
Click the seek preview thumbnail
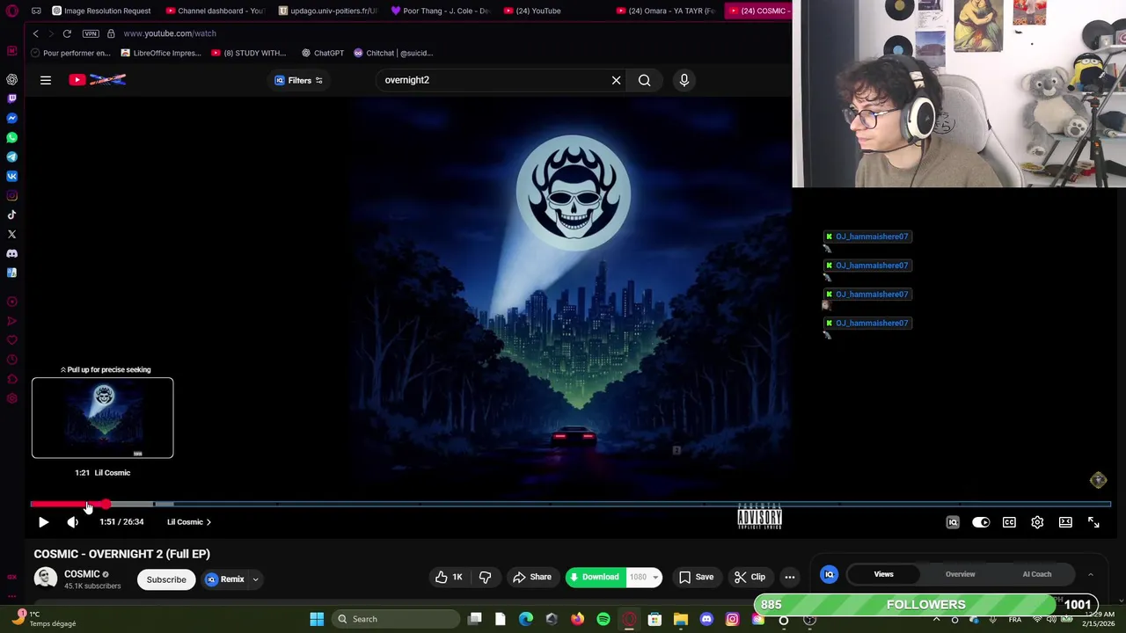pyautogui.click(x=103, y=418)
